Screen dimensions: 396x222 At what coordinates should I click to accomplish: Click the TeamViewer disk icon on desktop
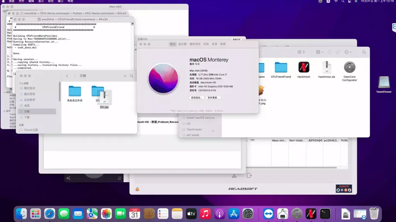(384, 82)
